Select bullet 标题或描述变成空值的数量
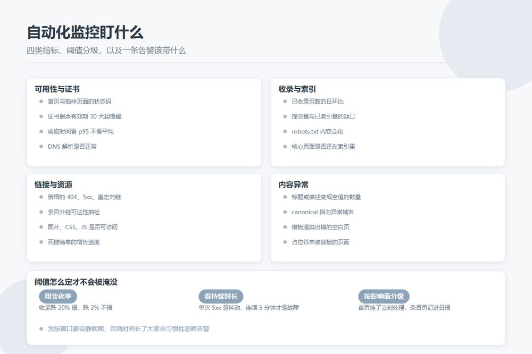Image resolution: width=532 pixels, height=354 pixels. [x=327, y=197]
